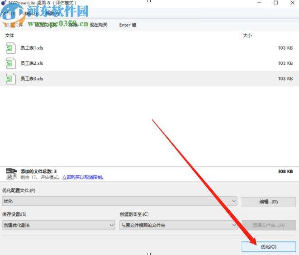The image size is (299, 255).
Task: Click the 员工表2.xls file icon
Action: click(x=10, y=63)
